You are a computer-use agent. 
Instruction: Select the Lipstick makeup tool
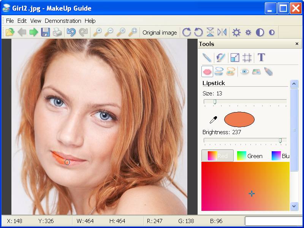coord(207,71)
